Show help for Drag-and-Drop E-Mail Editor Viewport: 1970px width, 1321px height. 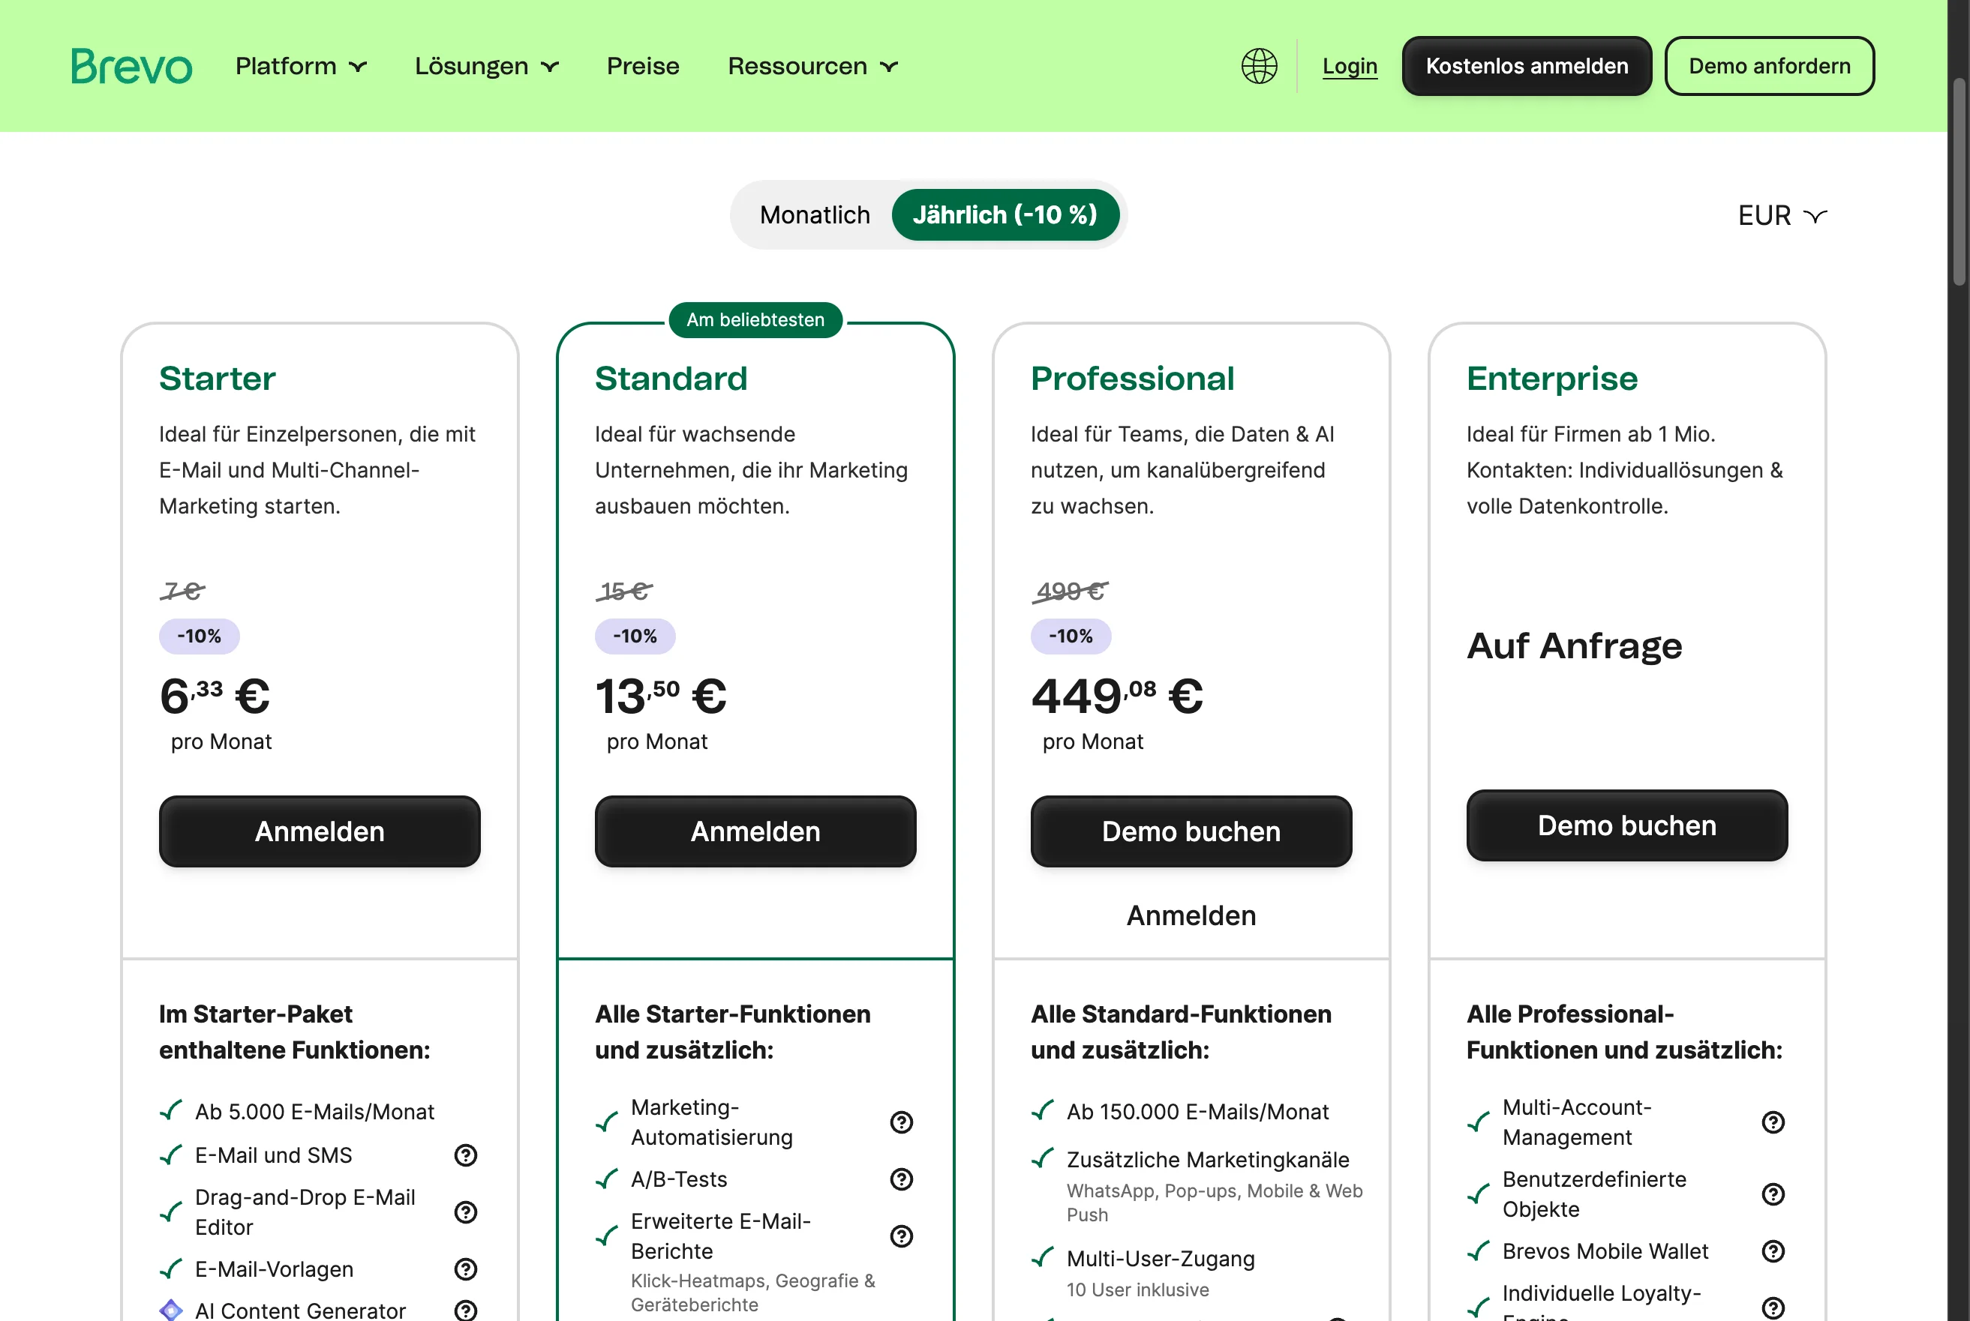465,1212
